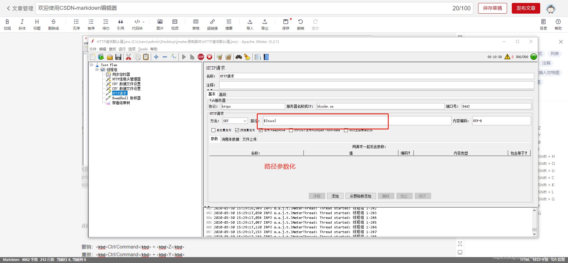Click the JMeter Open folder icon

[110, 57]
